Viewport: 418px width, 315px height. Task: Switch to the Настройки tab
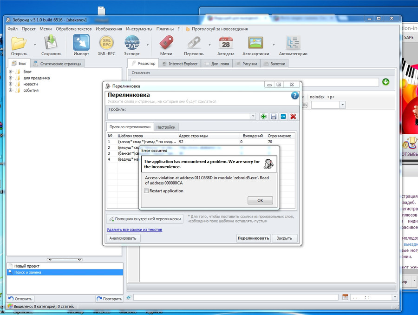pos(166,127)
